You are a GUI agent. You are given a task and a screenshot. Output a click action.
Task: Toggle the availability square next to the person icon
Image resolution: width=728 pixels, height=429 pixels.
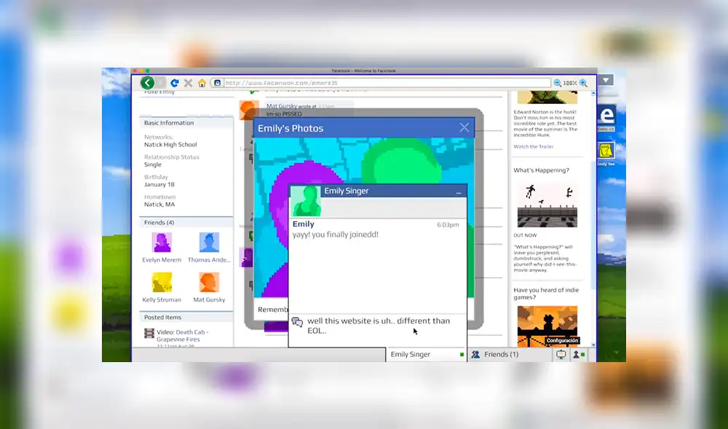tap(585, 354)
